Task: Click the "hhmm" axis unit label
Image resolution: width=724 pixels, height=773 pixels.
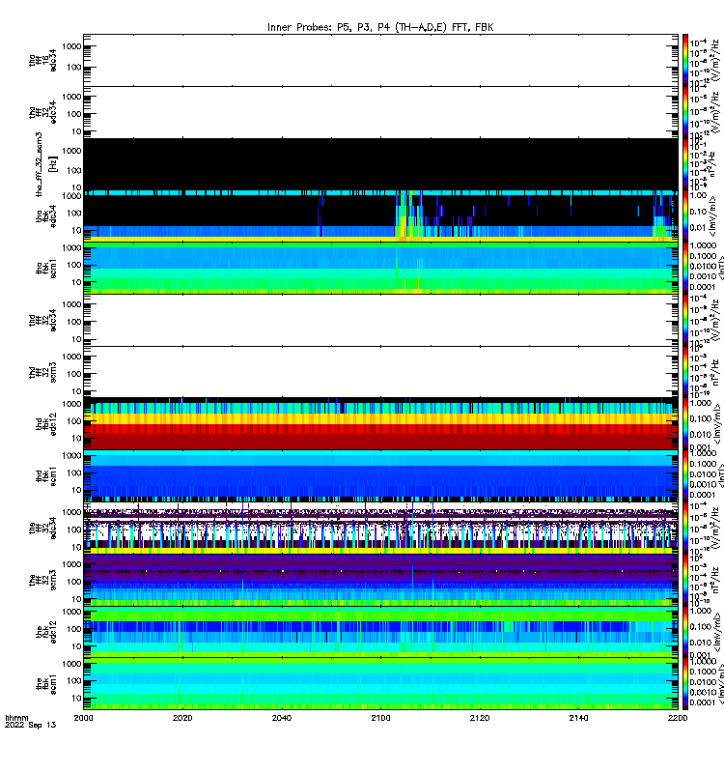Action: tap(16, 718)
